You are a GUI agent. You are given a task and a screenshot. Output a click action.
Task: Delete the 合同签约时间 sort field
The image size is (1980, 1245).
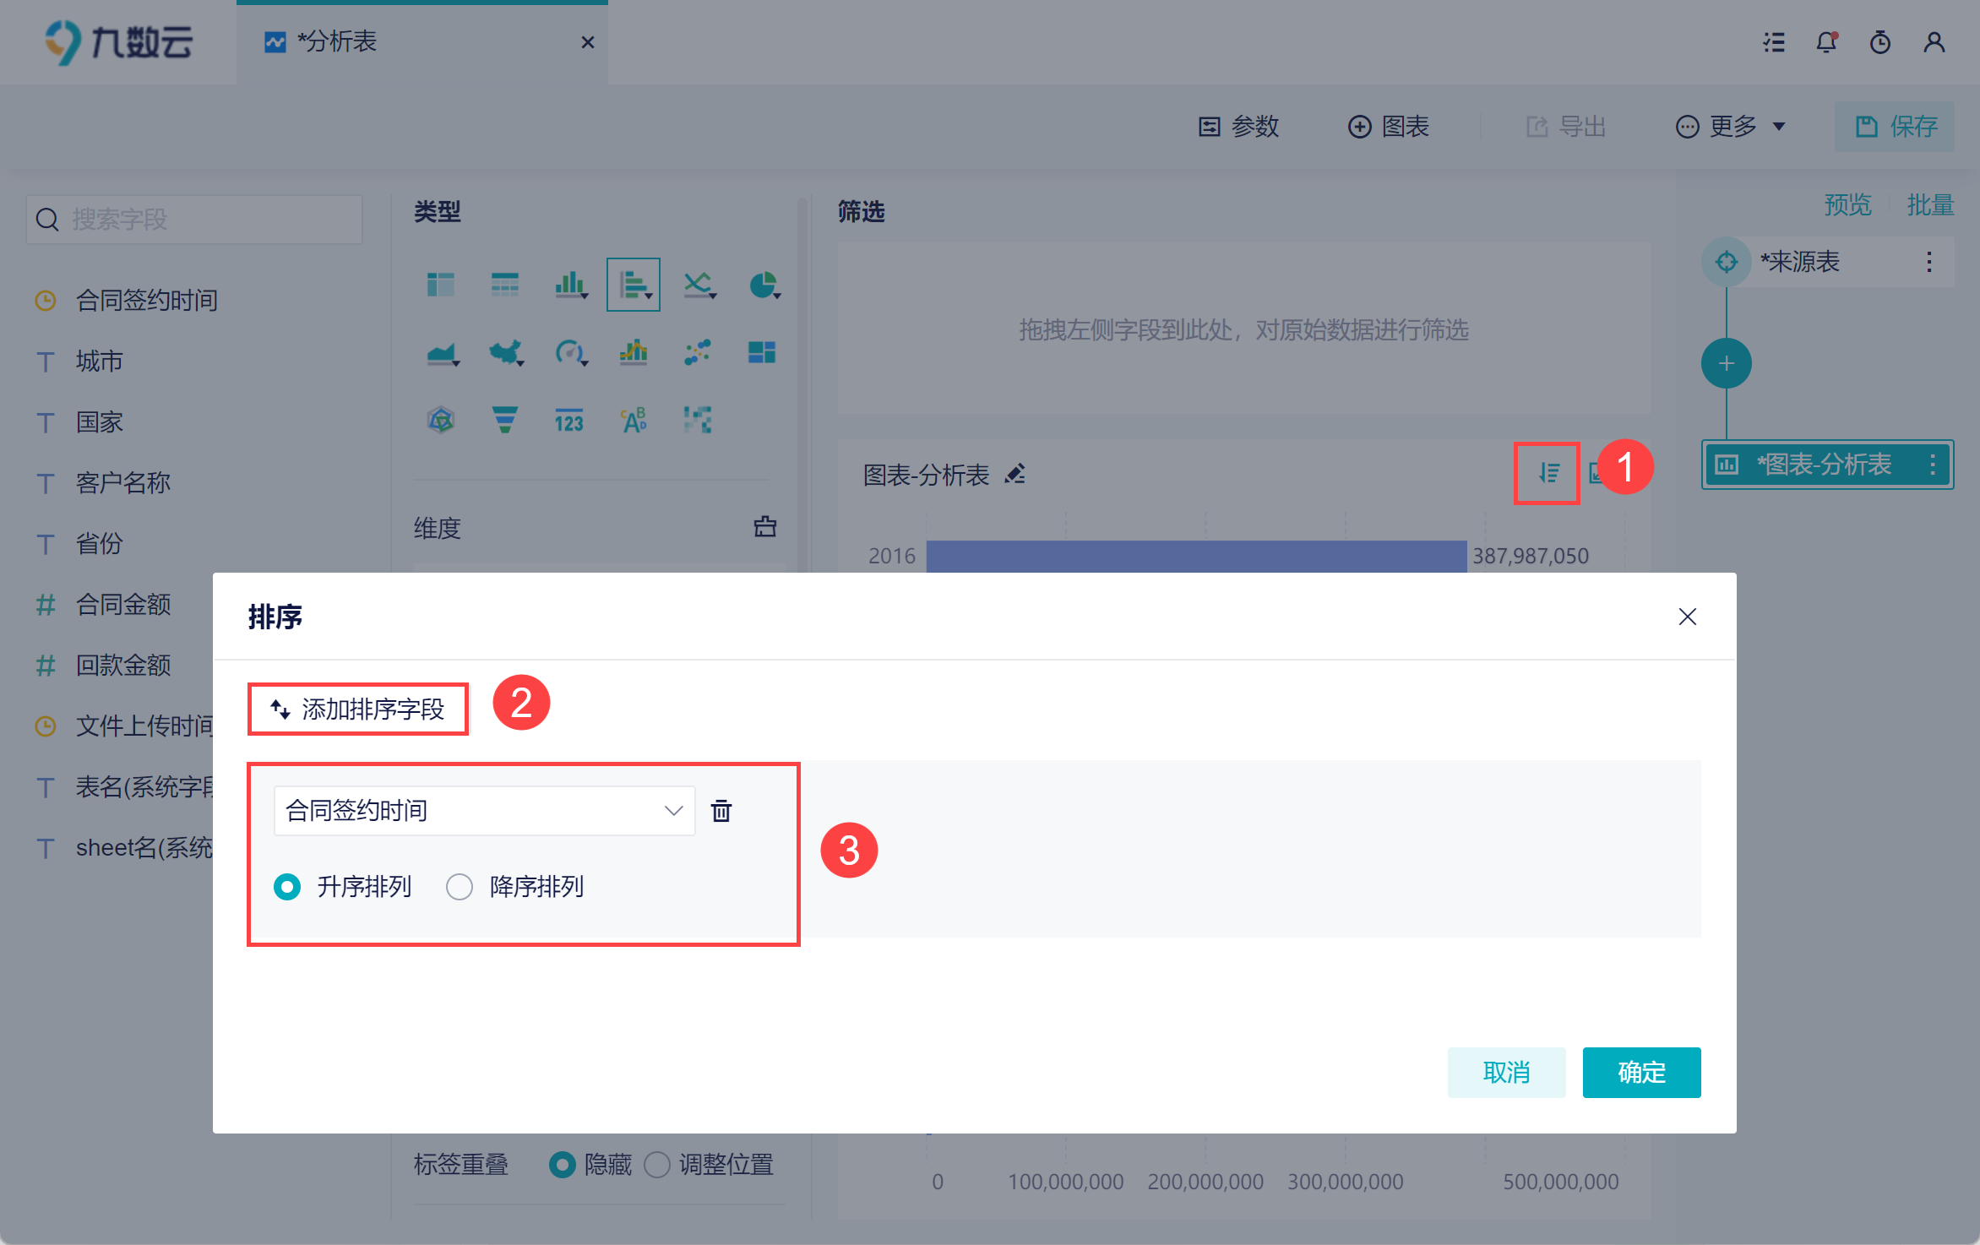[721, 811]
